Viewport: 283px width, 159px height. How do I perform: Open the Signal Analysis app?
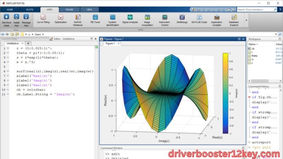(130, 19)
